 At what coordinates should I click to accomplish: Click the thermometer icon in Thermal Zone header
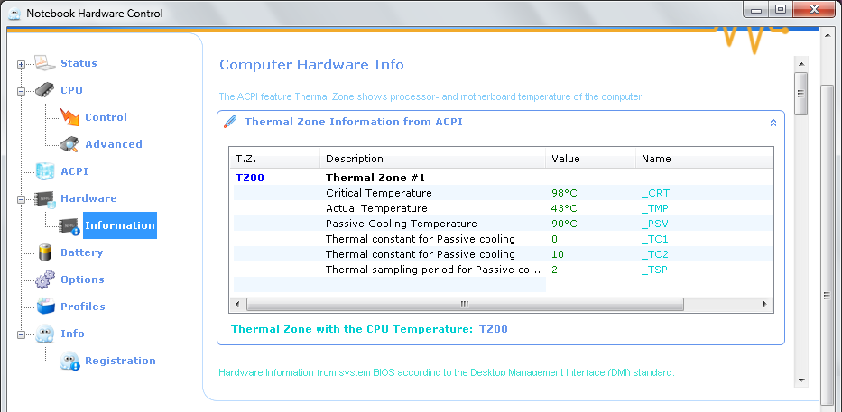tap(230, 122)
